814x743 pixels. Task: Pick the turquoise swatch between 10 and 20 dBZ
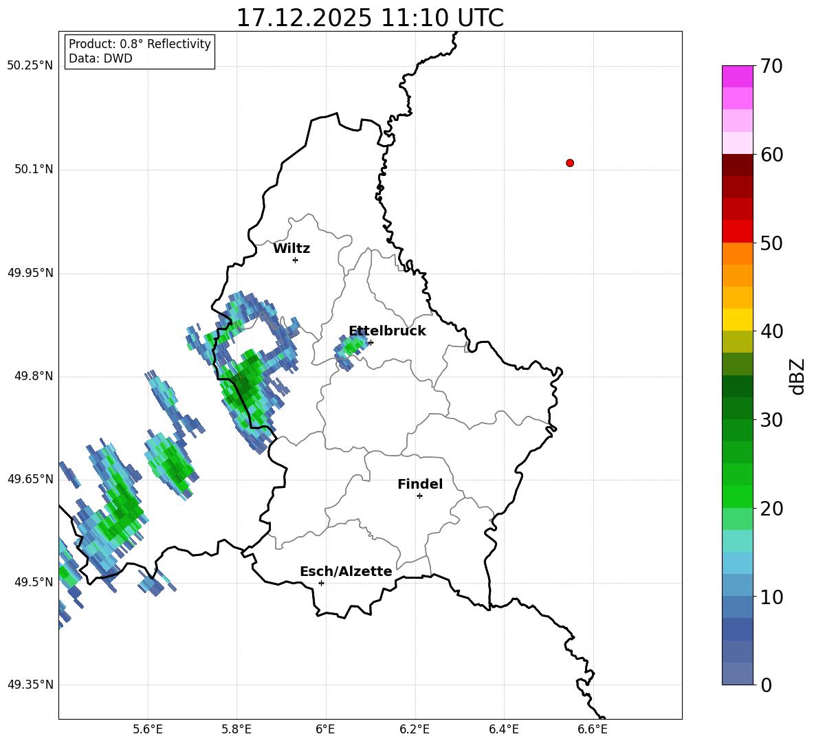[738, 541]
